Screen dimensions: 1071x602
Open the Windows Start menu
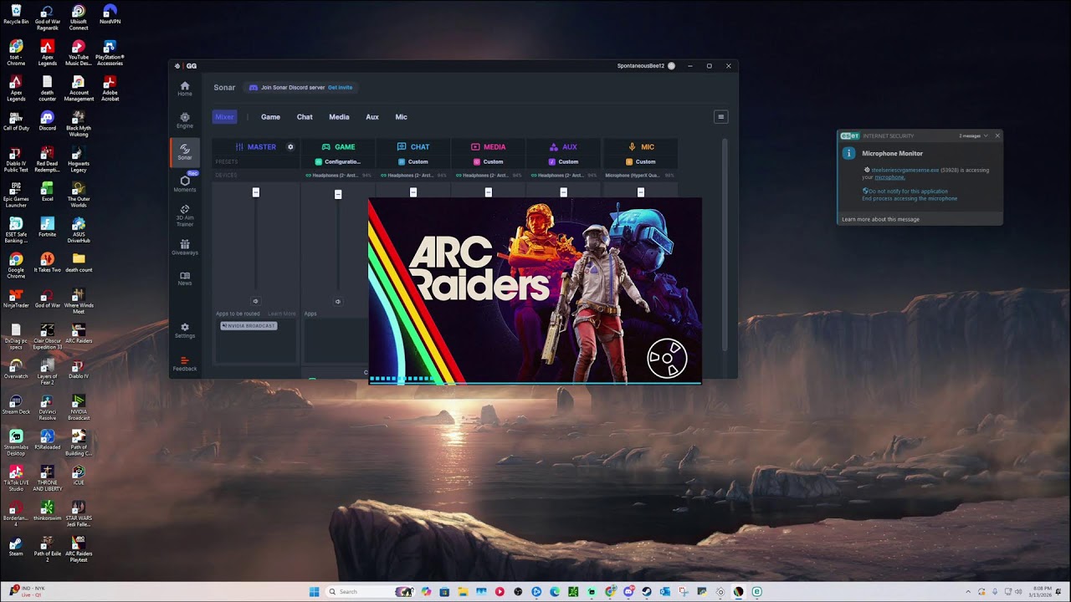[x=314, y=592]
